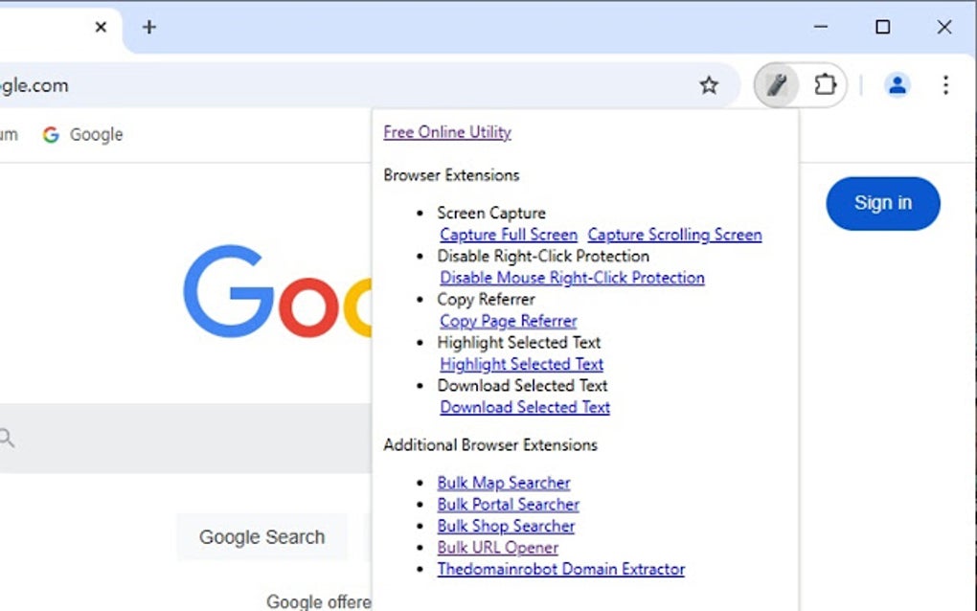977x611 pixels.
Task: Click the bookmark star icon
Action: 709,85
